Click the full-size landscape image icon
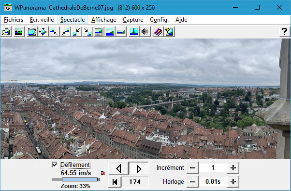291x191 pixels. 110,32
